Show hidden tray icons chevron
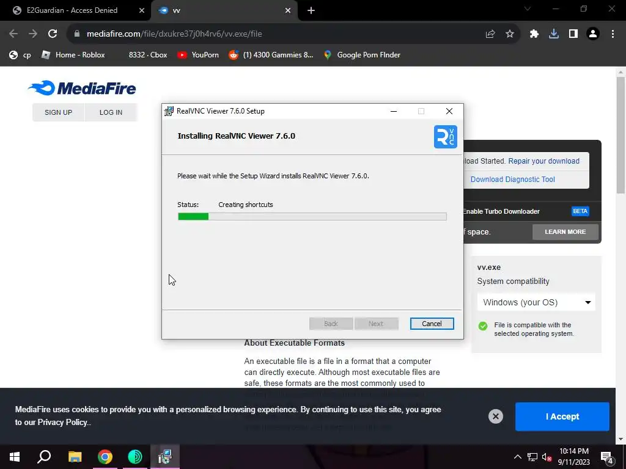 coord(517,457)
